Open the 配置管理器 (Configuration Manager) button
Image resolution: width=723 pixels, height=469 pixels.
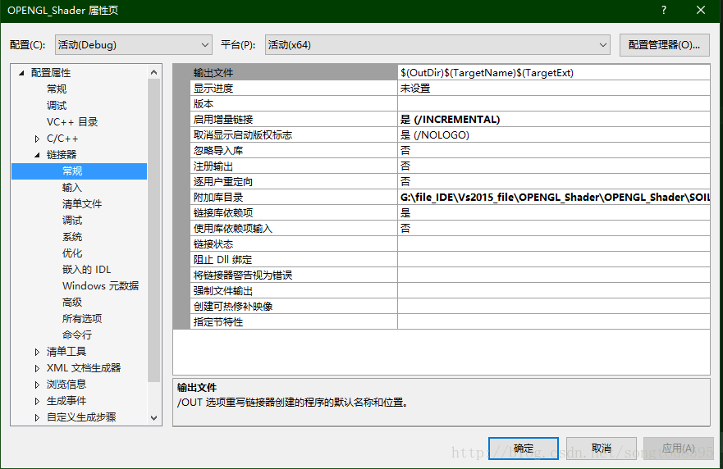(x=664, y=45)
